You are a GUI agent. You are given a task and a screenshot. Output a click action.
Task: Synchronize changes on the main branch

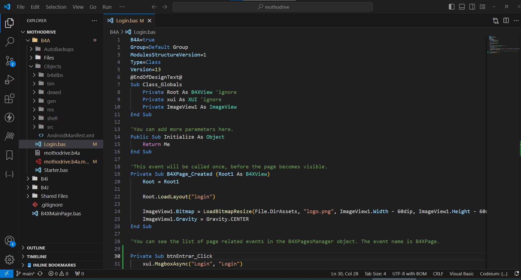40,273
